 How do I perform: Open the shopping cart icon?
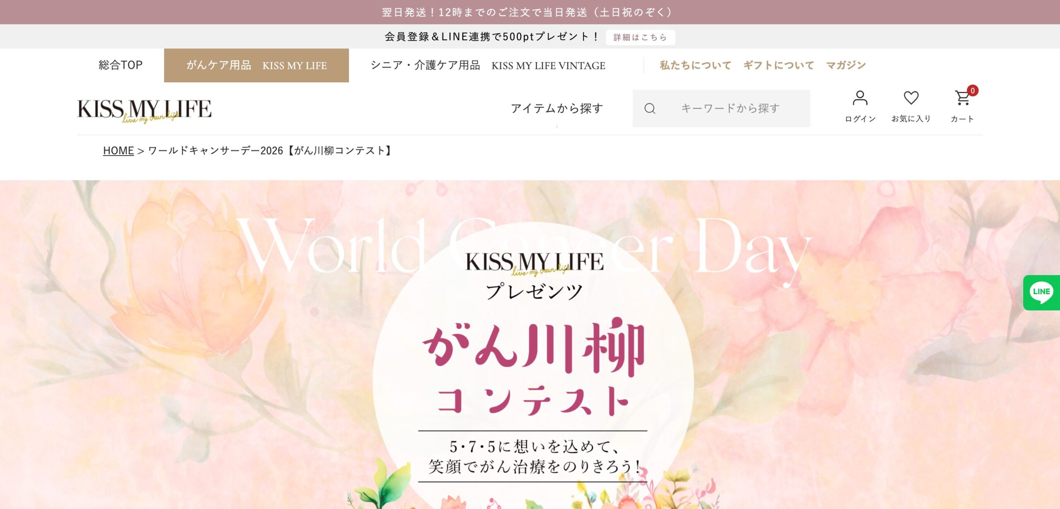(962, 98)
